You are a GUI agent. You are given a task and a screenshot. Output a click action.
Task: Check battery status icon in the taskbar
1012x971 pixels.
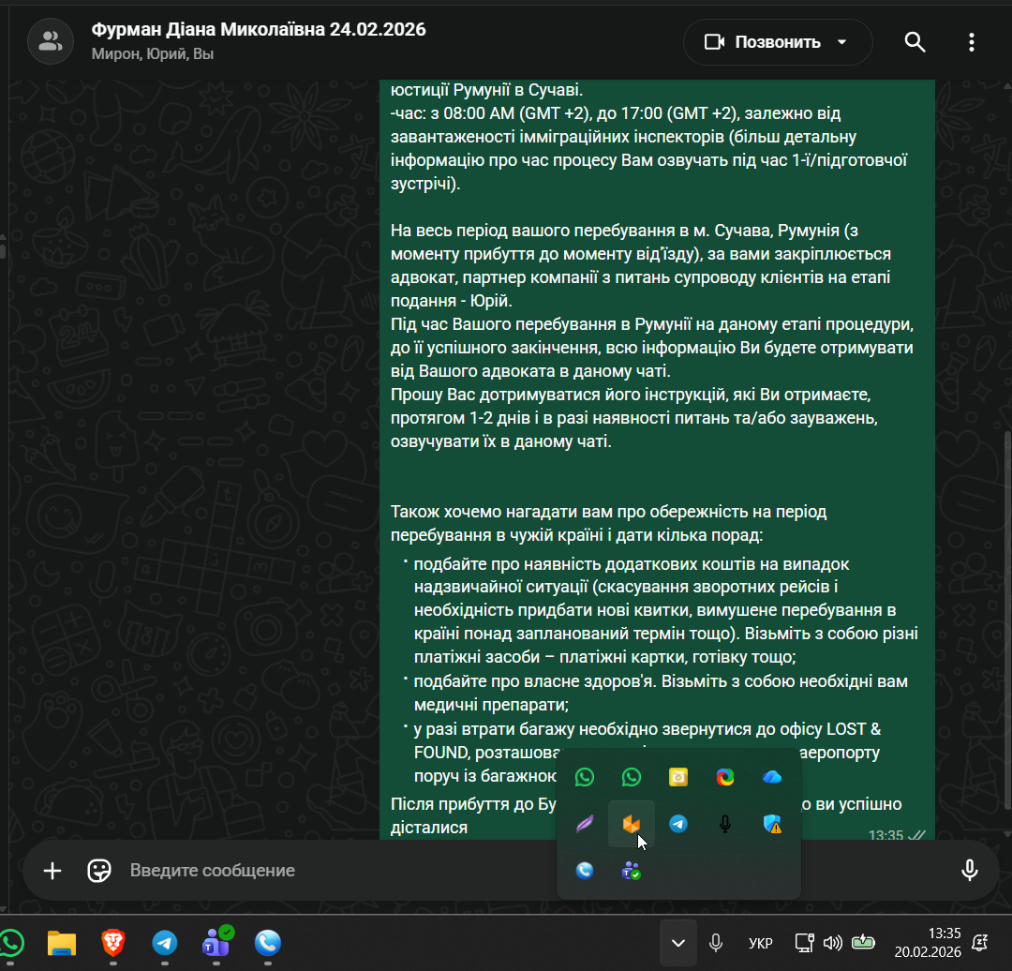[x=863, y=943]
